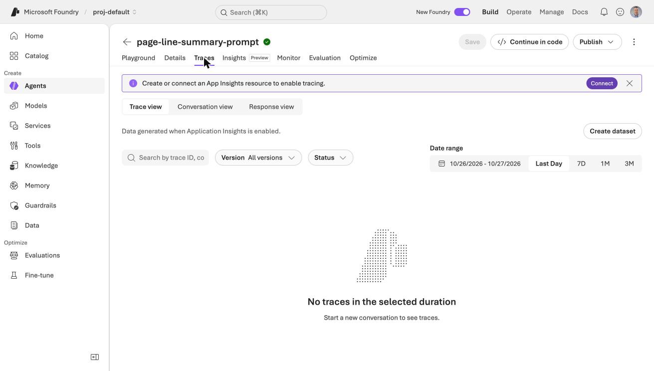Open Services in the sidebar
The width and height of the screenshot is (654, 371).
[x=54, y=126]
